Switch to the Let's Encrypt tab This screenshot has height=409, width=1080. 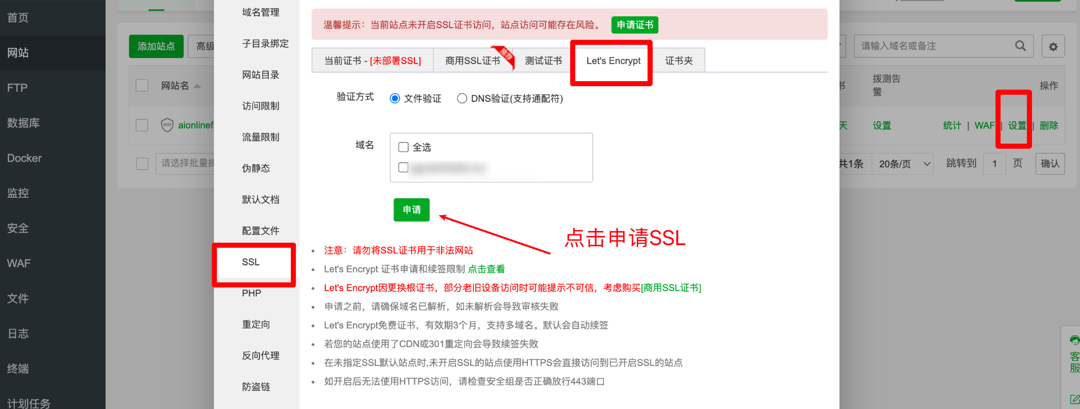613,61
